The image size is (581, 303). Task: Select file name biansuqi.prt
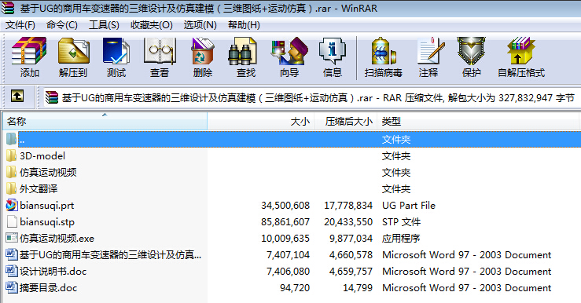47,206
